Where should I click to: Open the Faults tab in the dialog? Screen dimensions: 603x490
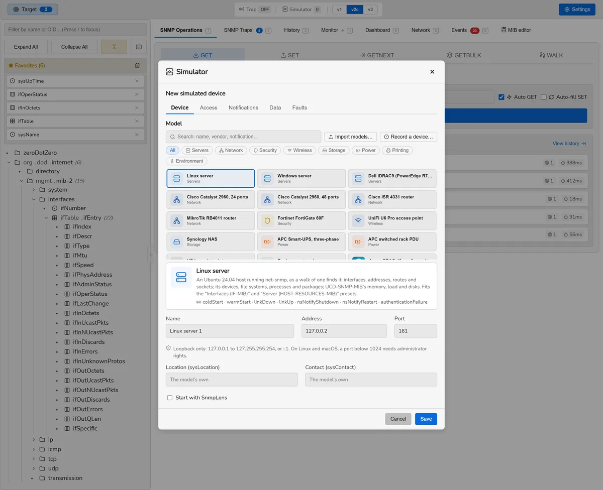point(299,107)
